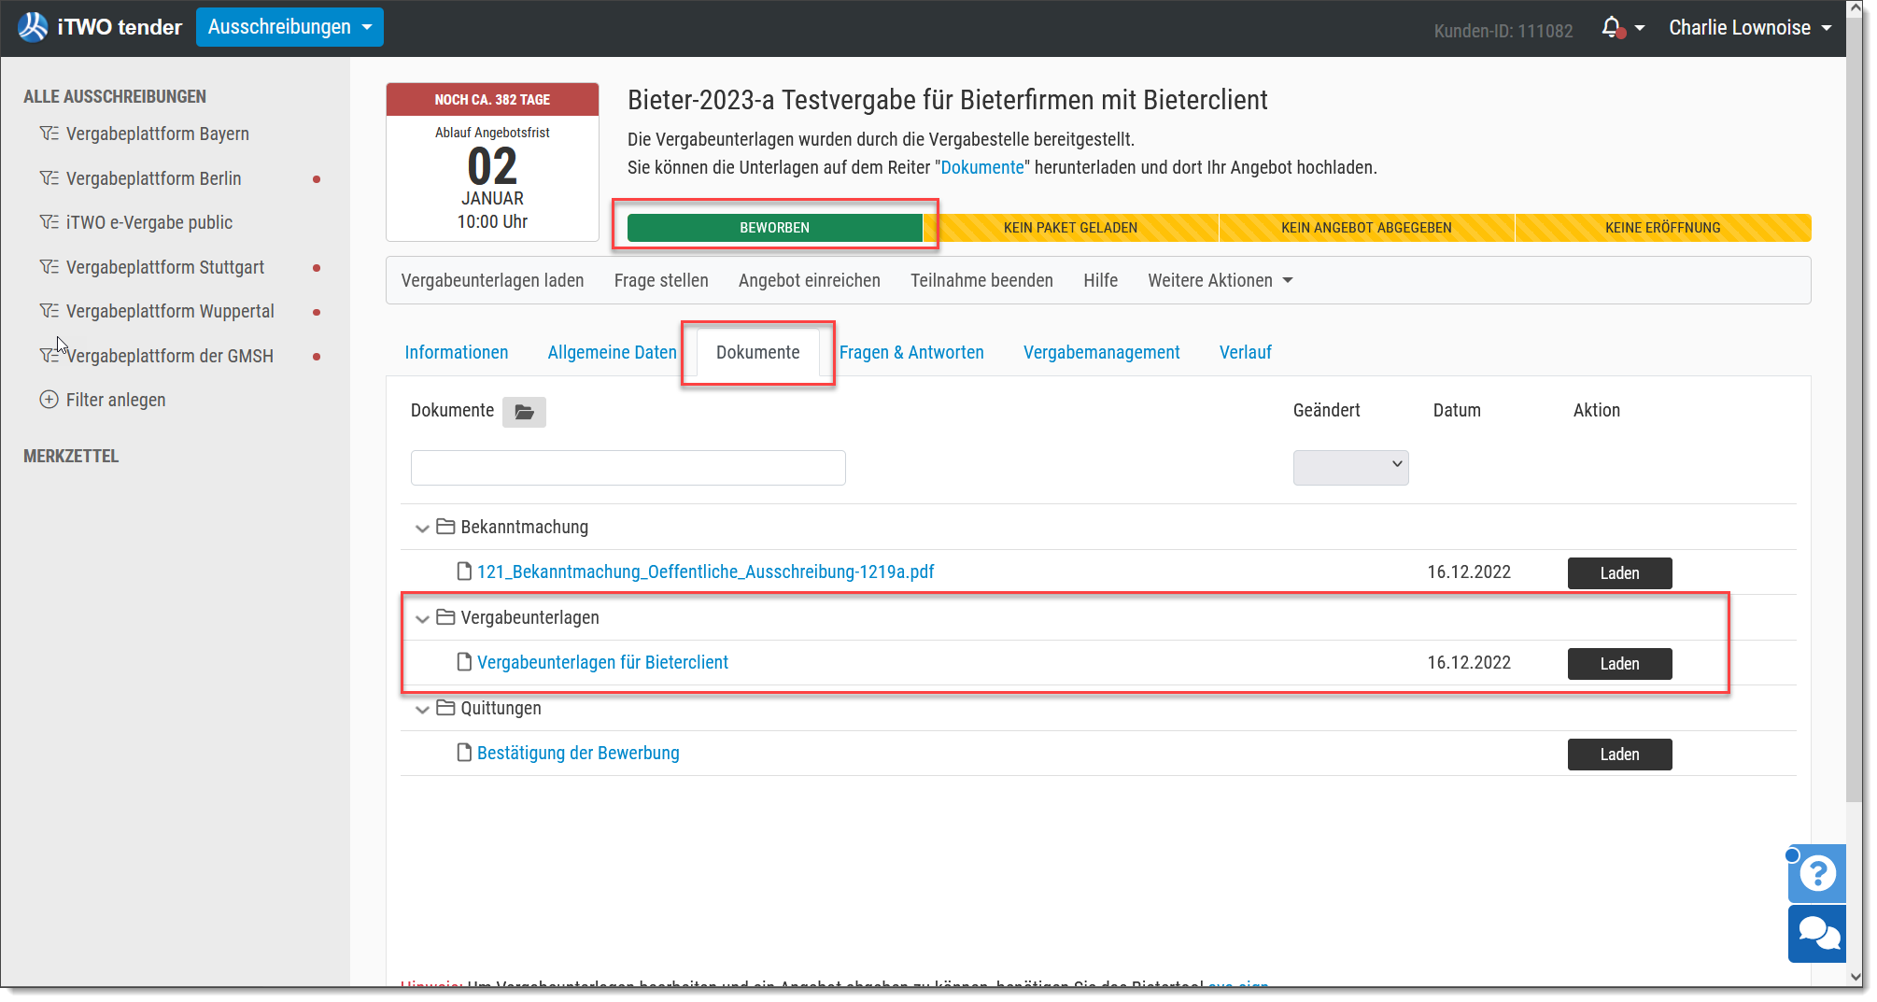Expand the Weitere Aktionen menu

tap(1220, 280)
